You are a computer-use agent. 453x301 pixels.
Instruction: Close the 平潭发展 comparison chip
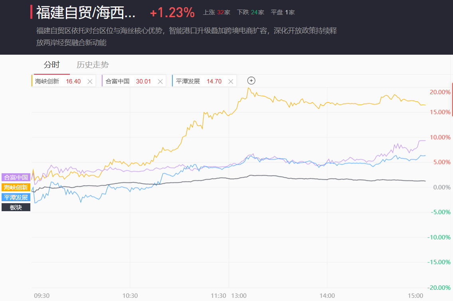pos(230,81)
